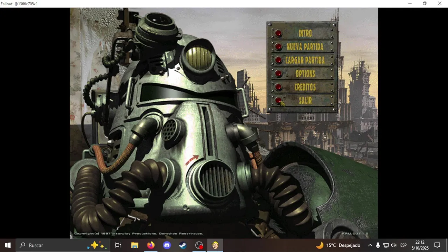Click the Buscar search box in the taskbar
448x252 pixels.
[x=63, y=245]
